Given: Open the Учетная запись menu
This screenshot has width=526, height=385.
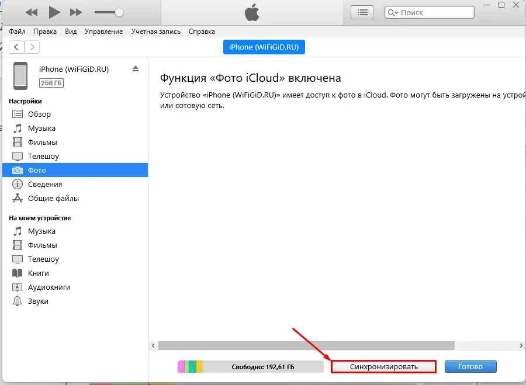Looking at the screenshot, I should 155,32.
